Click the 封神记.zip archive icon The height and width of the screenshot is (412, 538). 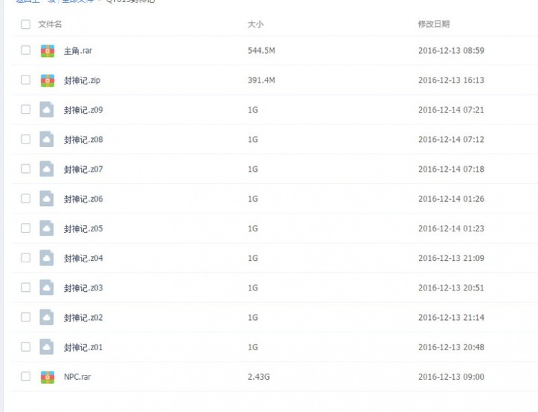coord(47,80)
